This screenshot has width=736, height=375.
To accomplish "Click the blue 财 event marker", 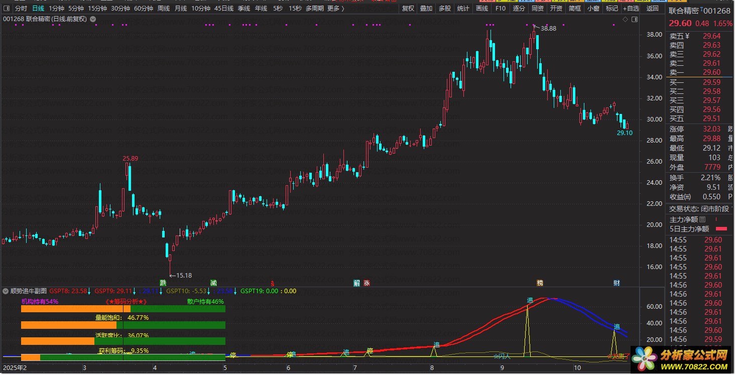I will (617, 283).
